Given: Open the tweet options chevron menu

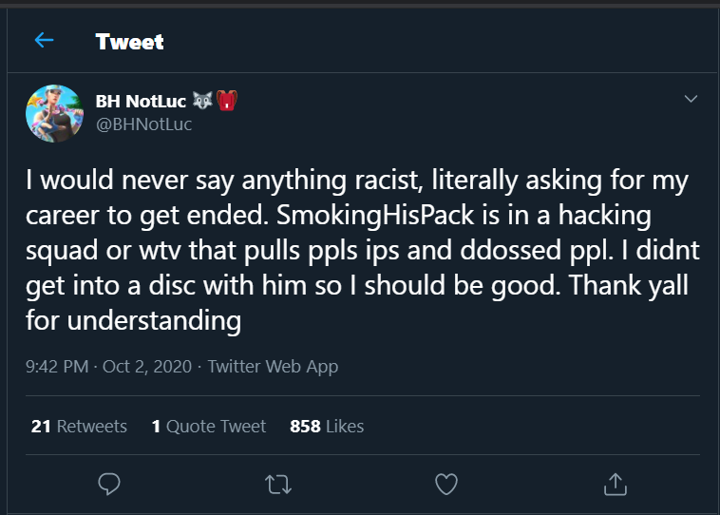Looking at the screenshot, I should [691, 99].
